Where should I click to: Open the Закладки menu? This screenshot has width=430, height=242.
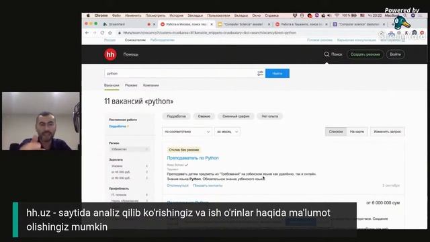coord(195,15)
